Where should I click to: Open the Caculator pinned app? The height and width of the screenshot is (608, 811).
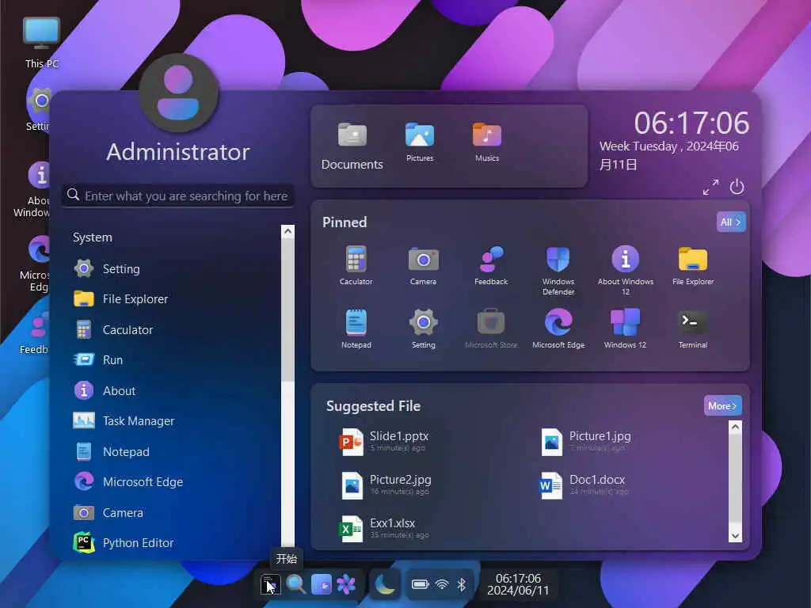356,266
